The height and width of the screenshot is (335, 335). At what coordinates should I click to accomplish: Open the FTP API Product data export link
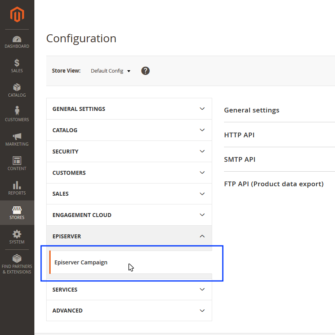(274, 183)
